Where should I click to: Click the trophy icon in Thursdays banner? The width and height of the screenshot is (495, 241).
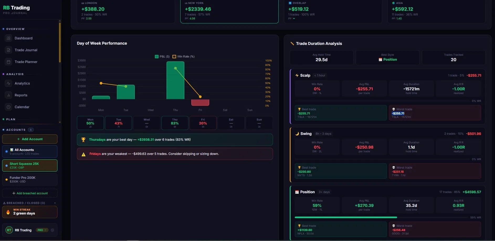pyautogui.click(x=83, y=140)
